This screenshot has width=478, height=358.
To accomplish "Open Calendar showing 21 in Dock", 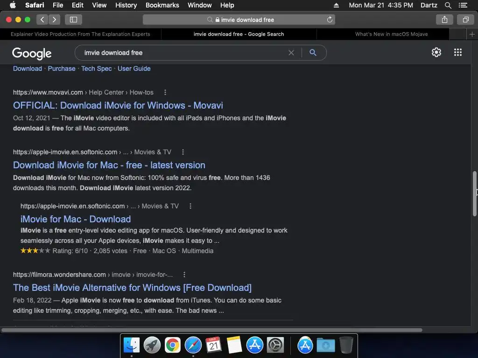I will click(213, 345).
